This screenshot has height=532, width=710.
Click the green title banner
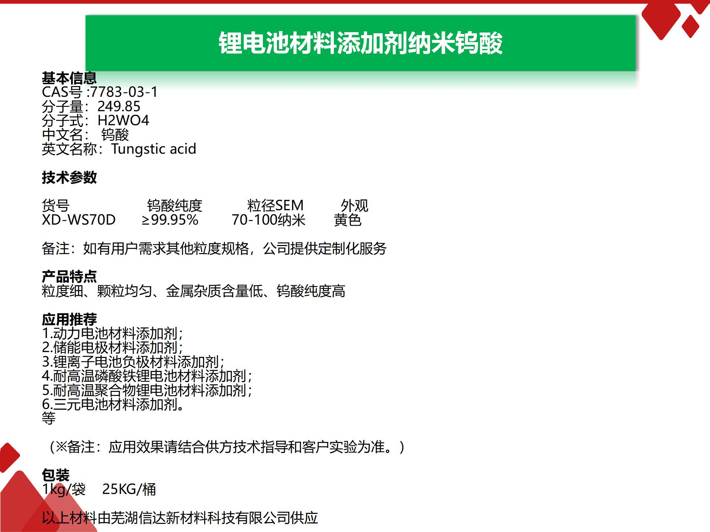pos(361,43)
